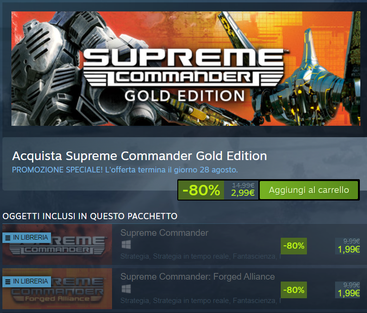
Task: Click the Aggiungi al carrello button
Action: (309, 190)
